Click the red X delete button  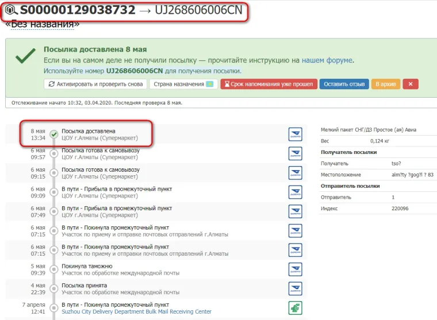click(411, 84)
